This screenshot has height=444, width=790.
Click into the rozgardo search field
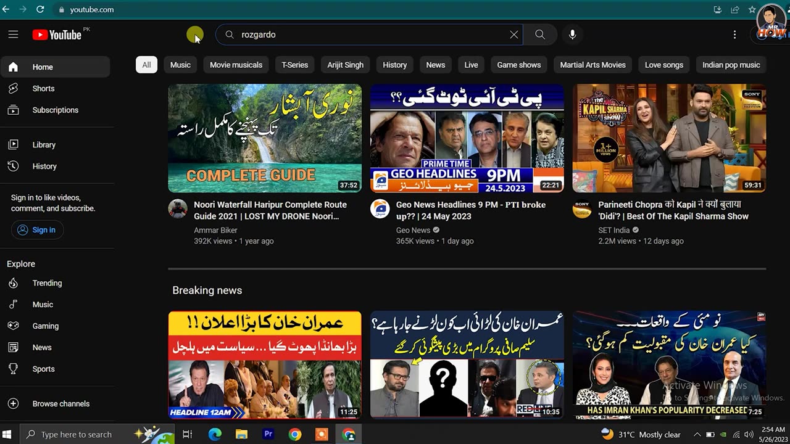[370, 35]
